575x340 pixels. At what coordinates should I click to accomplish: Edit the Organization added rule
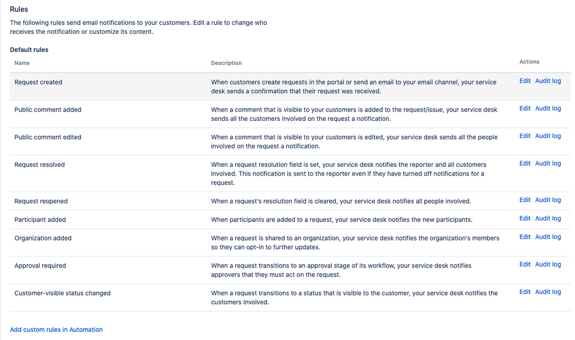coord(525,237)
